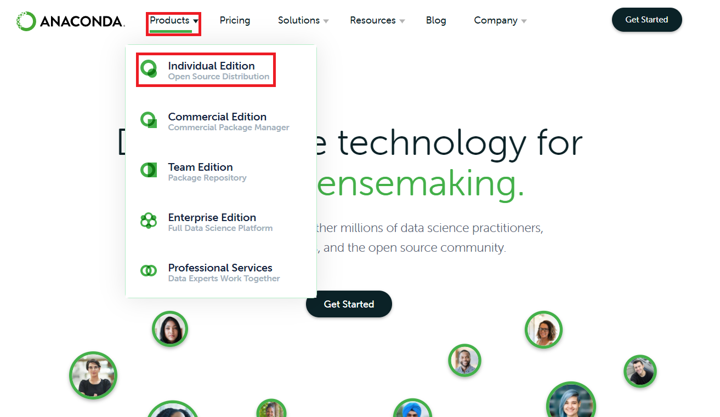Open the Products menu label
The height and width of the screenshot is (417, 720).
tap(169, 20)
